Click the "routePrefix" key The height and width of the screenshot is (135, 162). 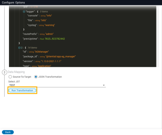click(x=30, y=34)
